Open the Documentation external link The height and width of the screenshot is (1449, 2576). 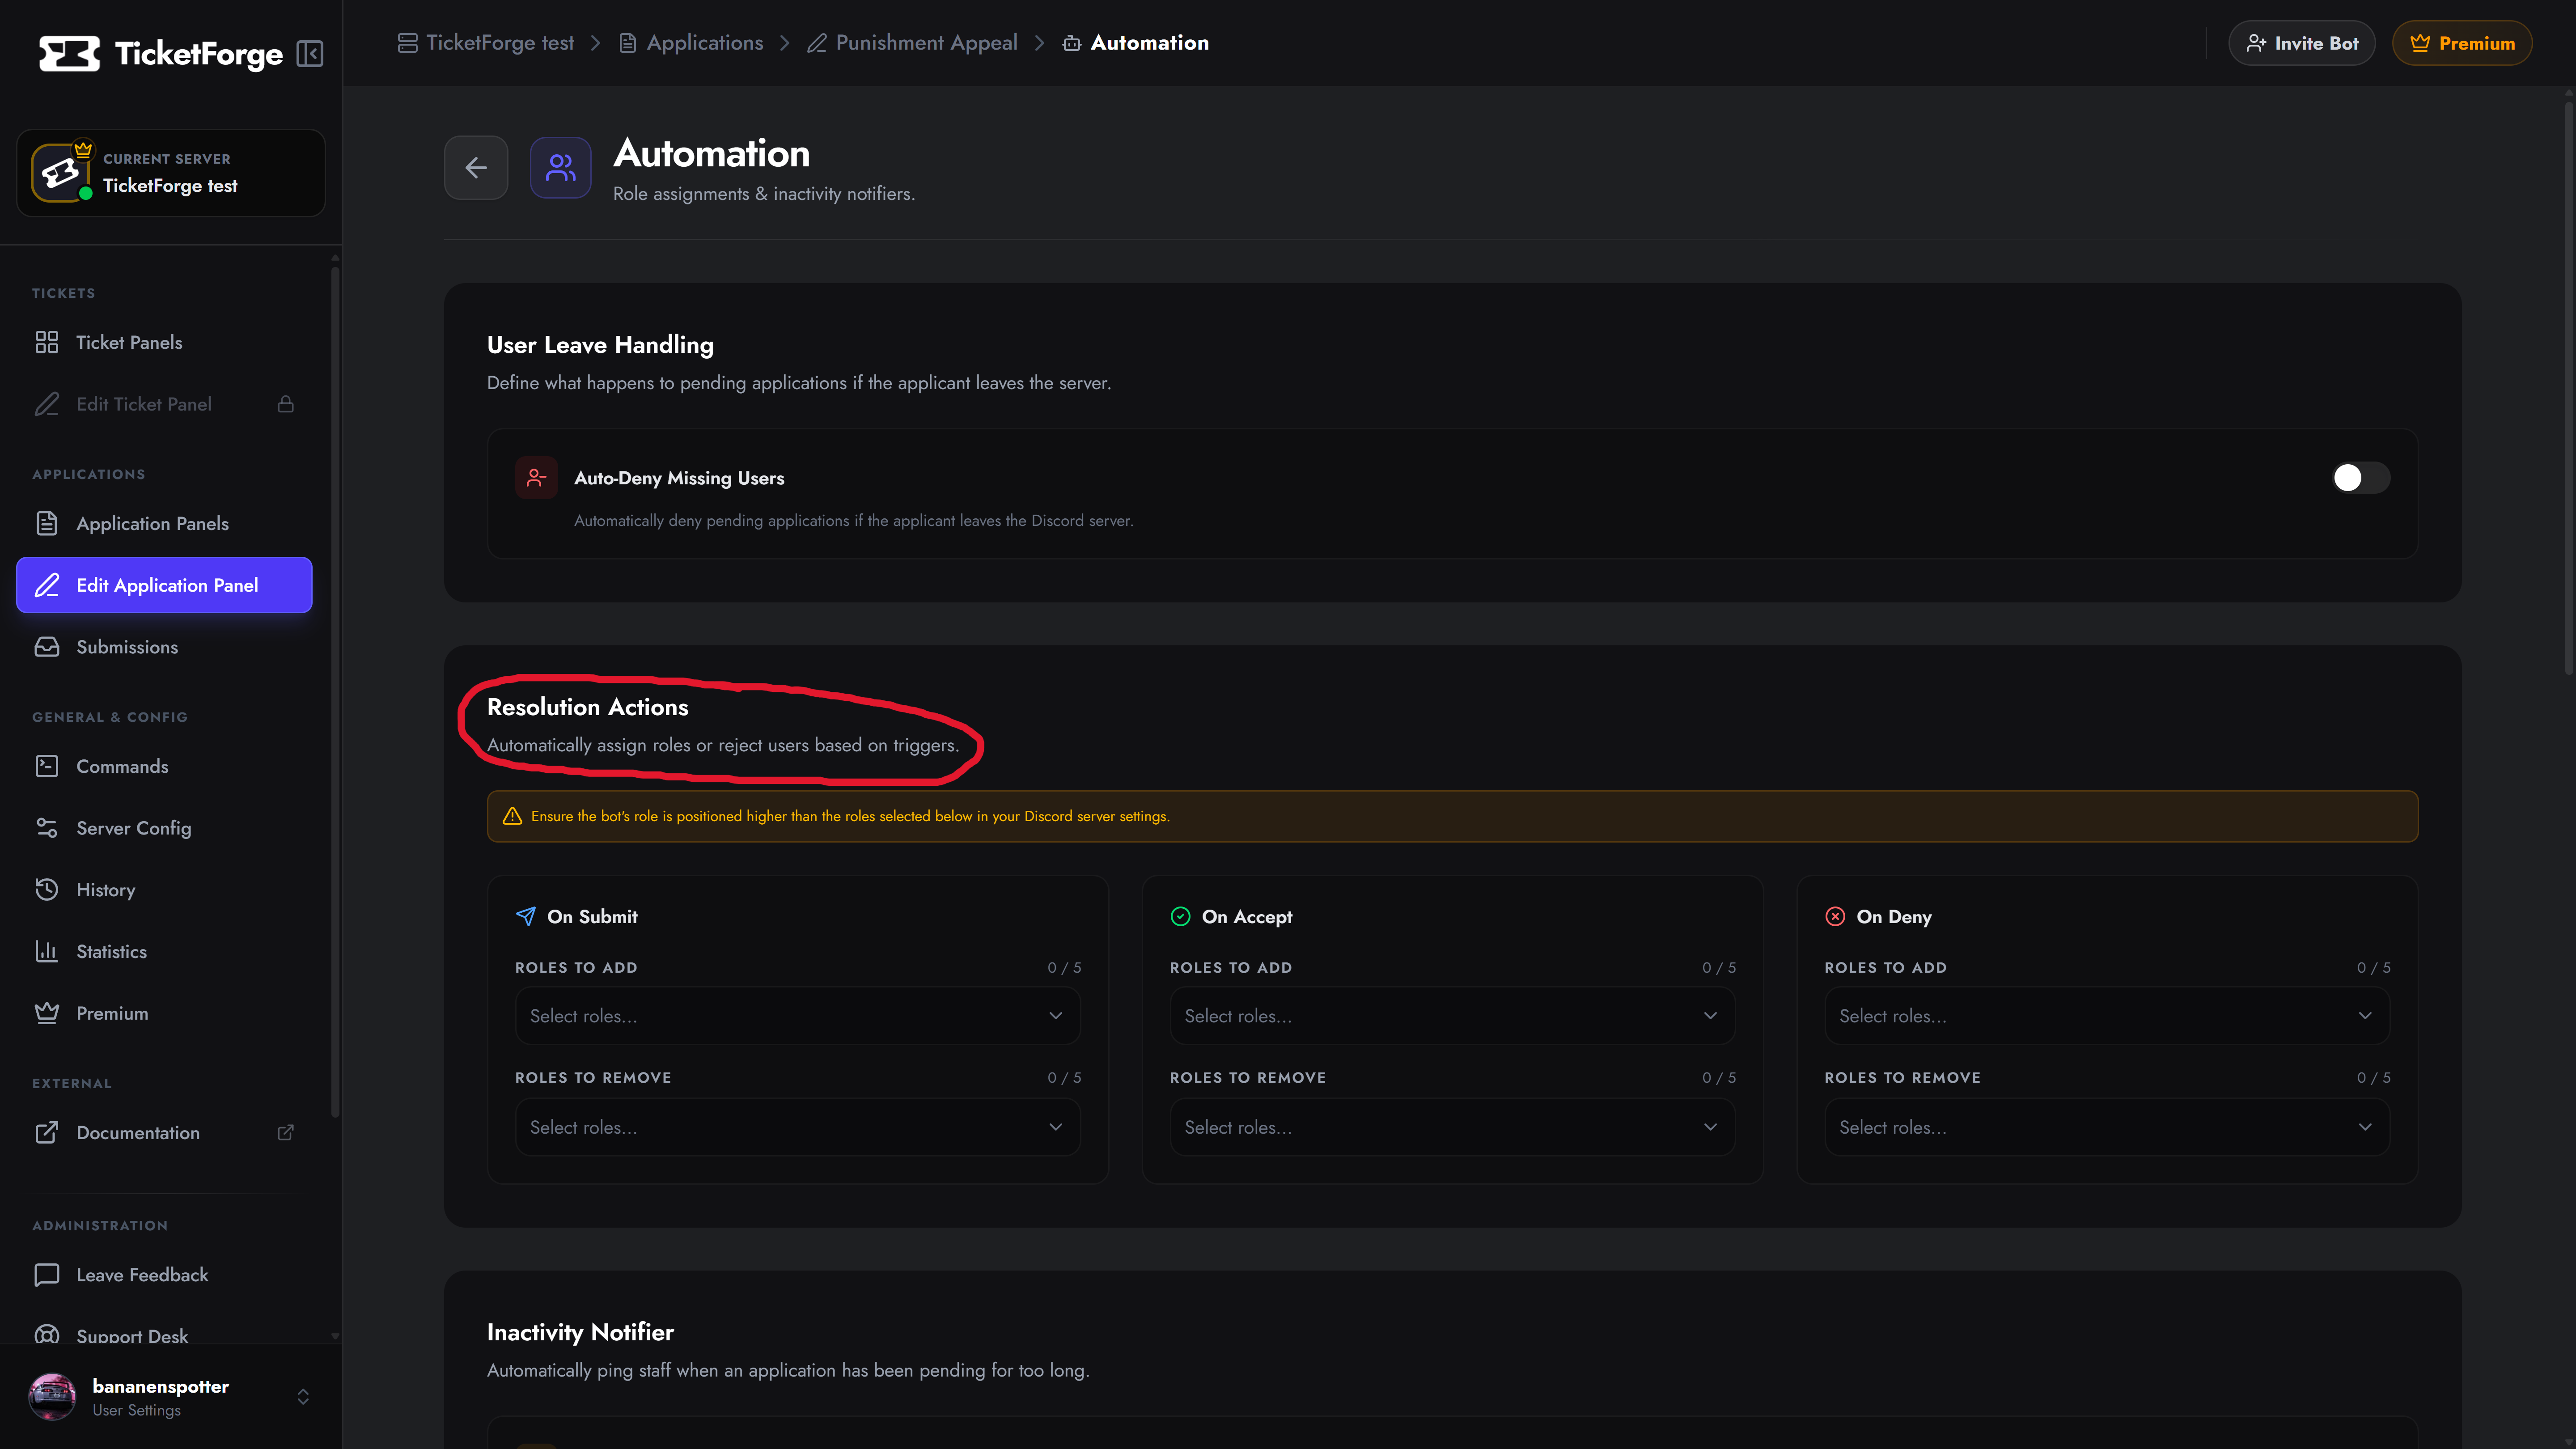(164, 1132)
